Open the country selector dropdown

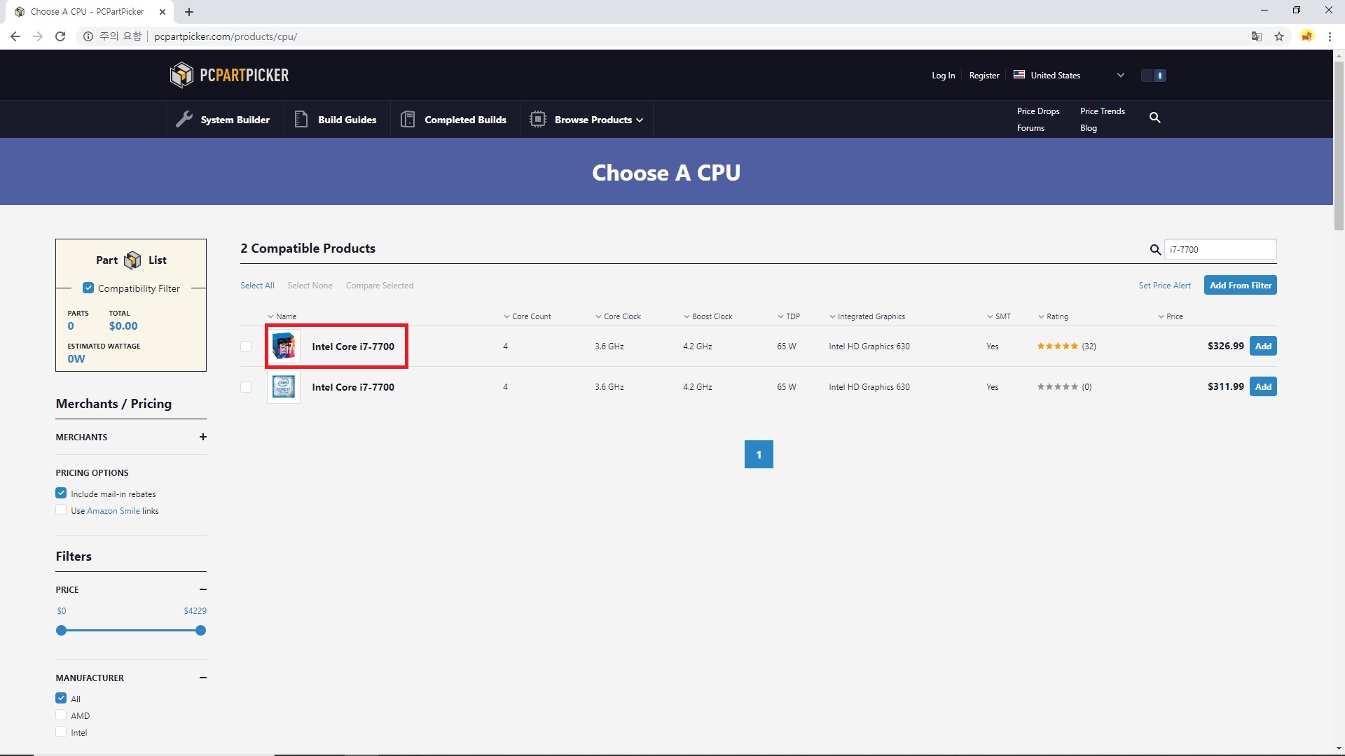[1070, 75]
